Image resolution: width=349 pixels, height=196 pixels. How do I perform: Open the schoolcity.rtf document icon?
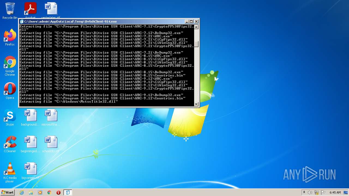51,144
